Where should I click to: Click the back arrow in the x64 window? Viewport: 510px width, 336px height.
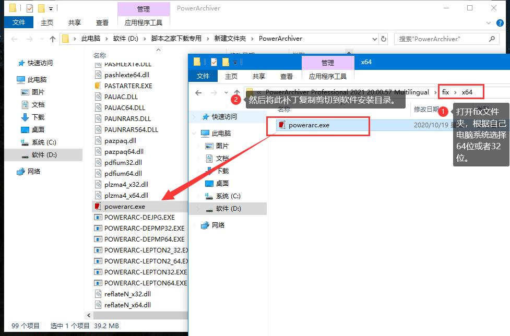[198, 93]
